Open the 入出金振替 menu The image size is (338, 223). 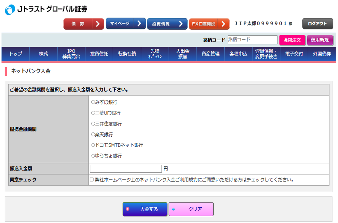(183, 54)
